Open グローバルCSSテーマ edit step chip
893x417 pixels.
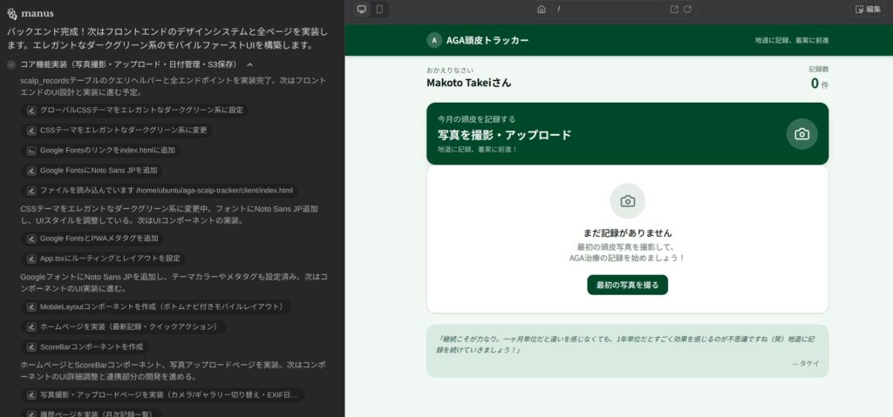pyautogui.click(x=135, y=111)
